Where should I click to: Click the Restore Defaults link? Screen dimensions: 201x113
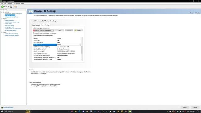(x=195, y=13)
